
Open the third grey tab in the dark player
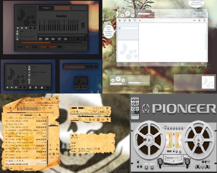click(x=79, y=8)
